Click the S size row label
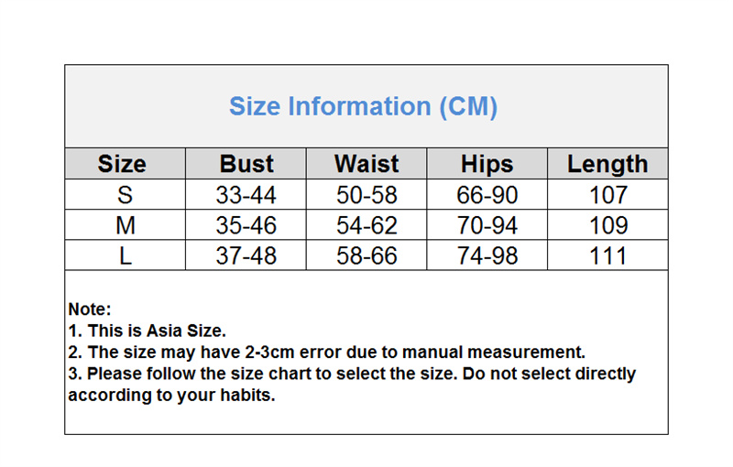Viewport: 733px width, 467px height. (x=125, y=195)
